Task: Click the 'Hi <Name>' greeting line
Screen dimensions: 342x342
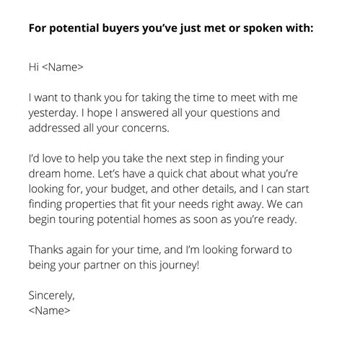Action: point(56,67)
